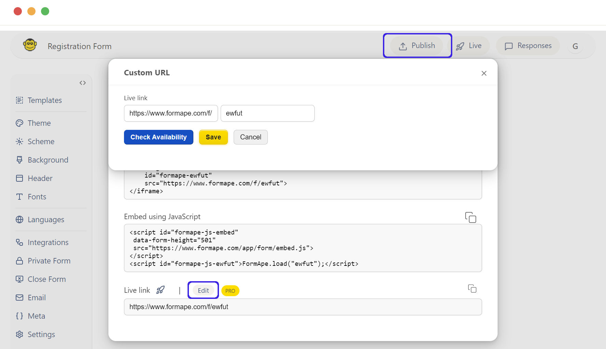Copy the live link URL
The image size is (606, 349).
(472, 289)
